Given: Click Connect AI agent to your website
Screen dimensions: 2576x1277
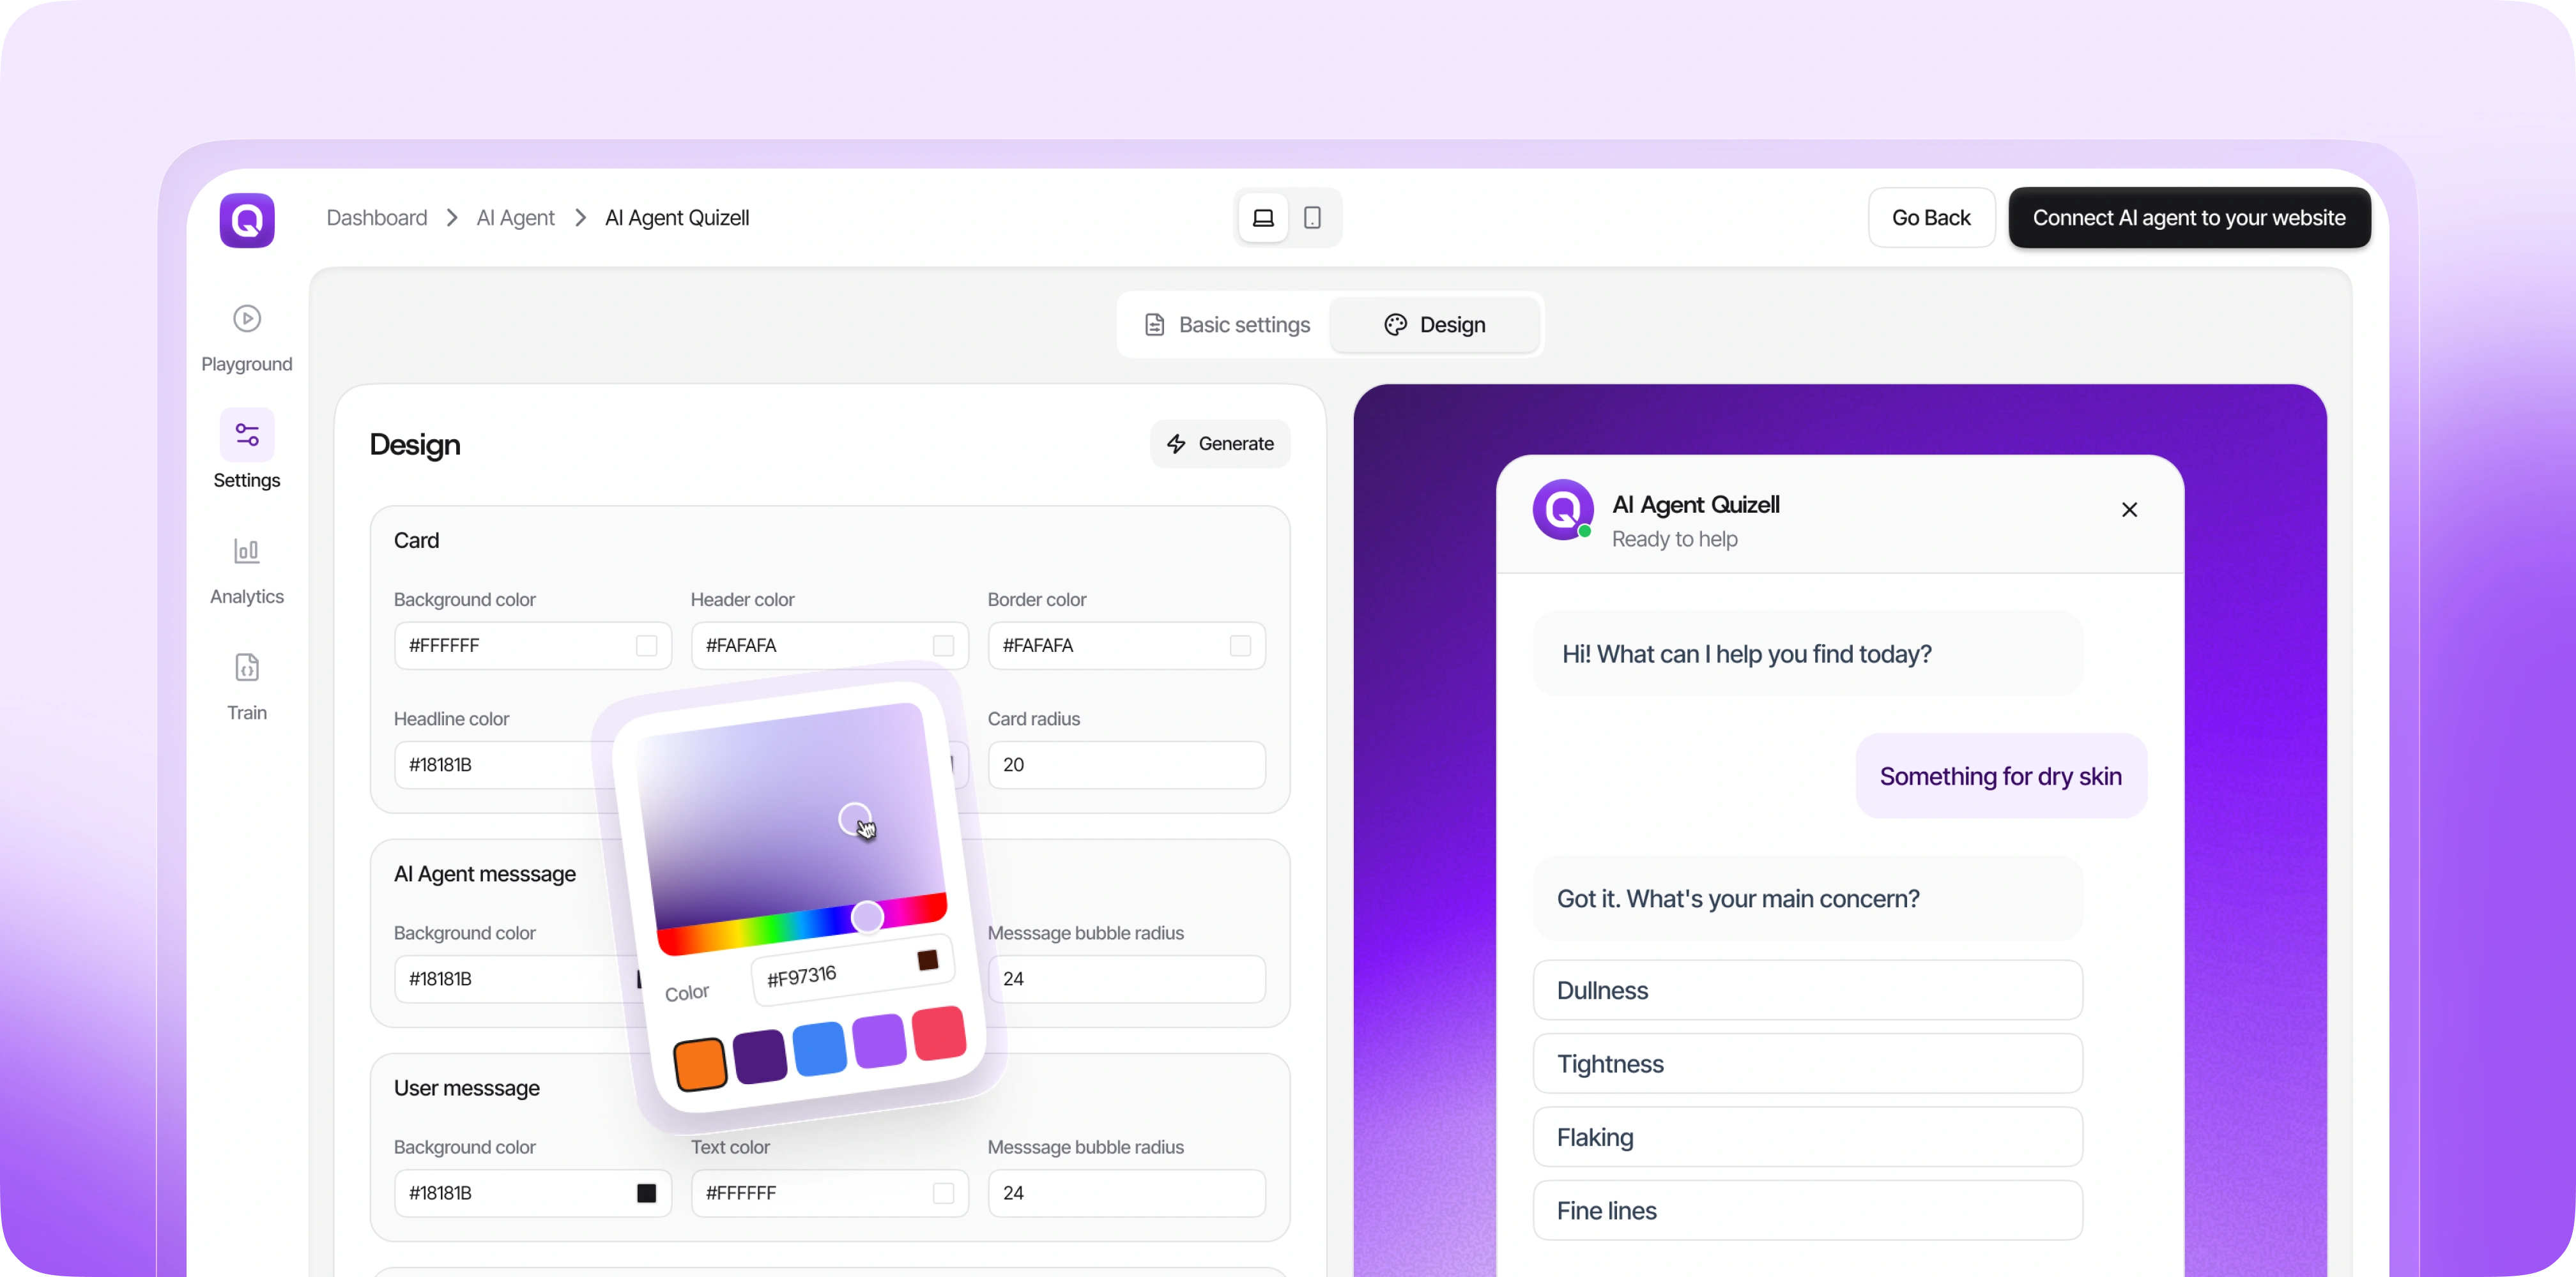Looking at the screenshot, I should coord(2189,218).
